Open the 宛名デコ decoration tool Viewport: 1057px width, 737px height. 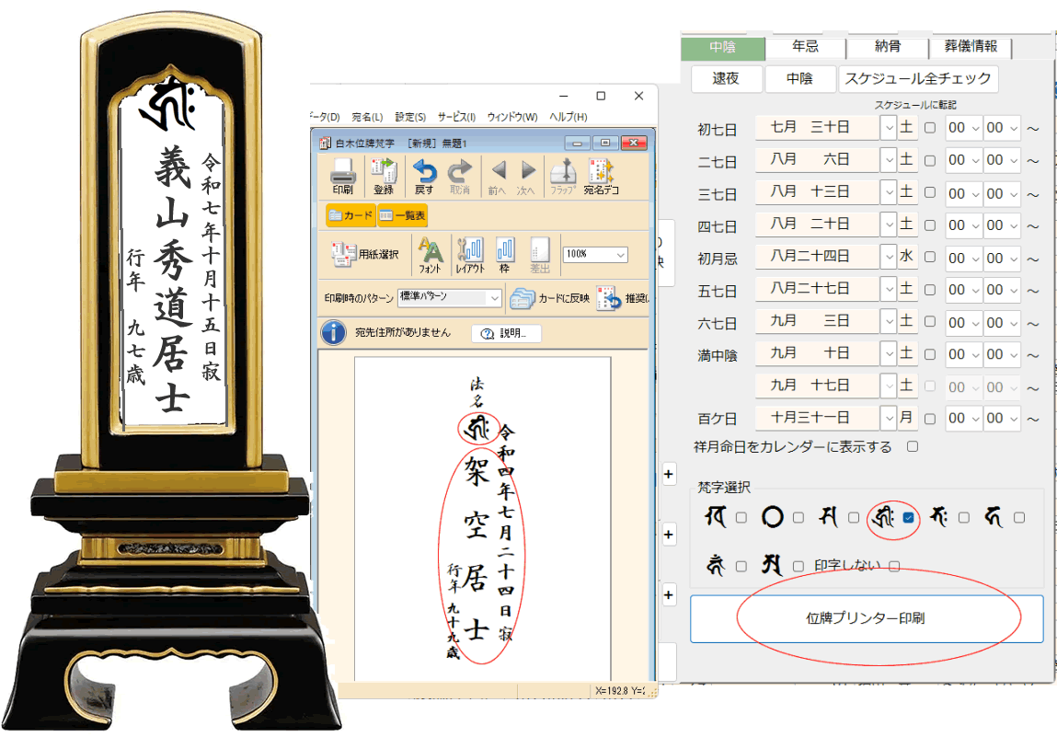pyautogui.click(x=600, y=175)
